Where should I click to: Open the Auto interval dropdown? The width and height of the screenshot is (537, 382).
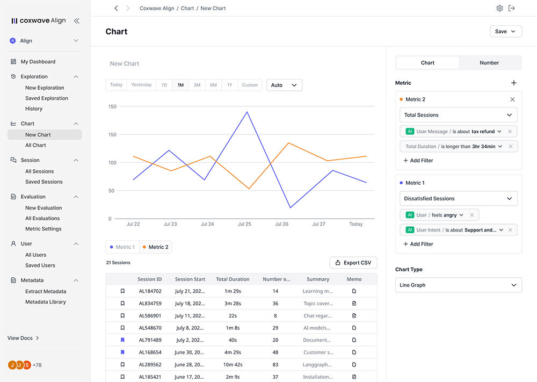click(284, 85)
